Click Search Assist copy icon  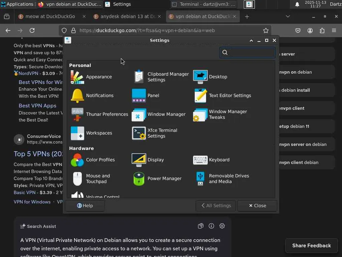tap(201, 226)
